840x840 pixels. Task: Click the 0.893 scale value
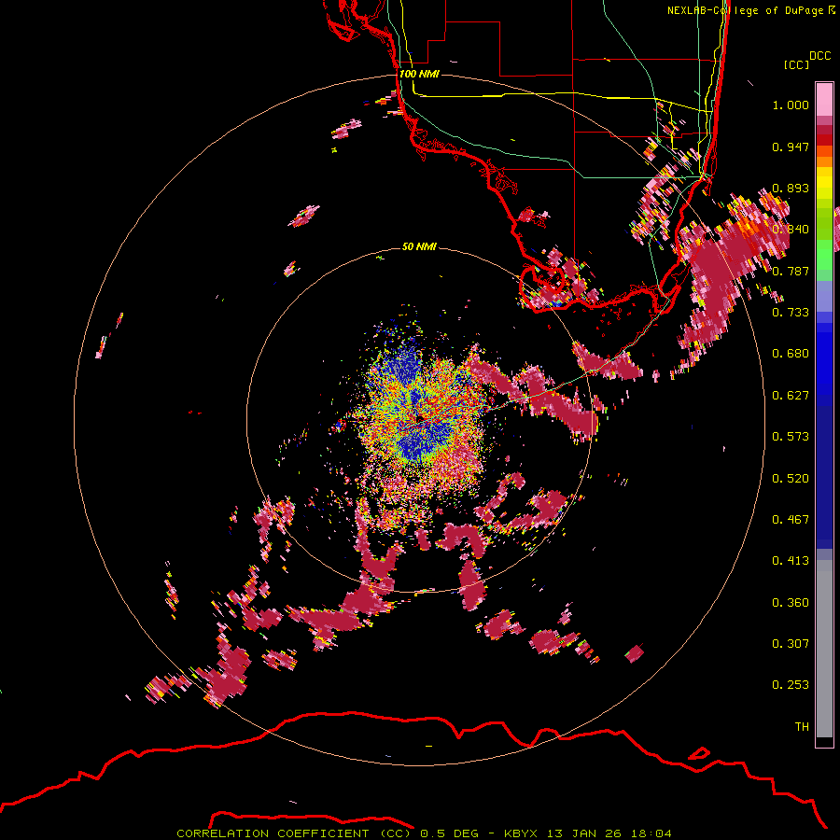tap(791, 188)
